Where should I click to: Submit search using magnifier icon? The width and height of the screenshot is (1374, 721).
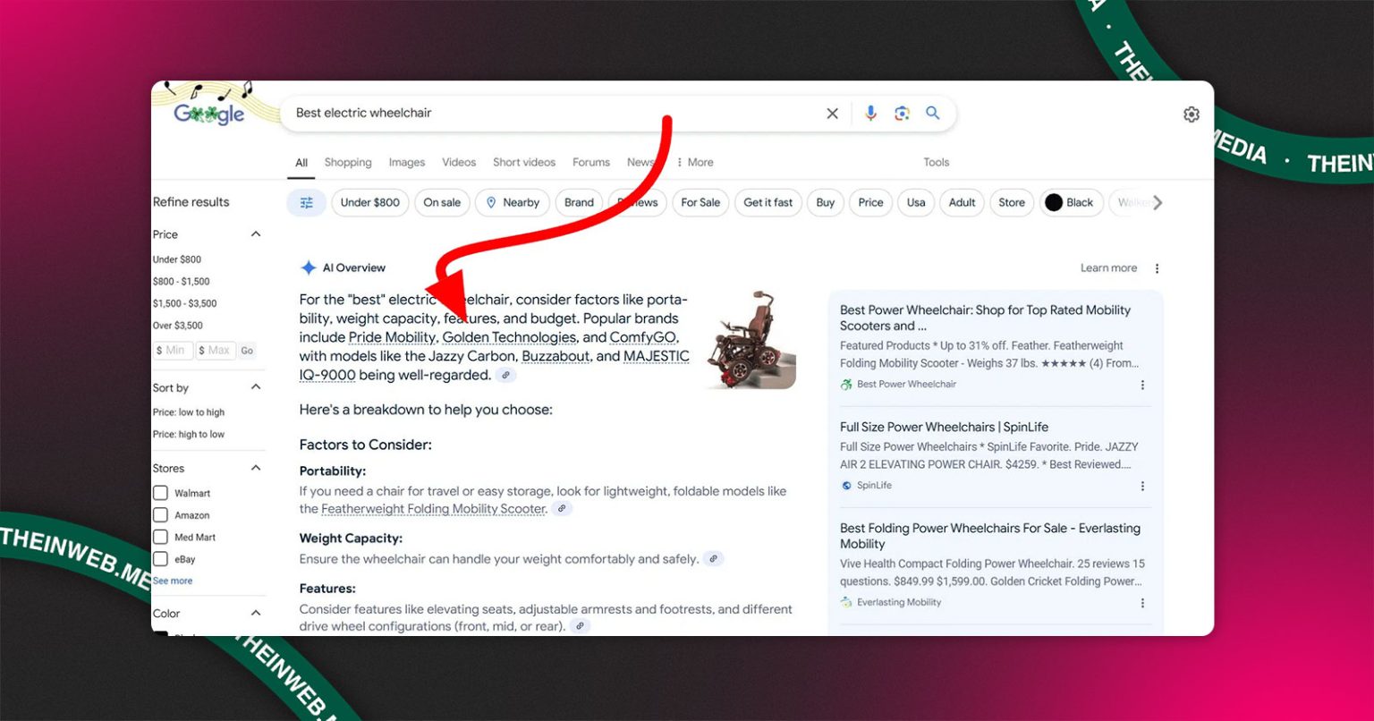click(933, 113)
